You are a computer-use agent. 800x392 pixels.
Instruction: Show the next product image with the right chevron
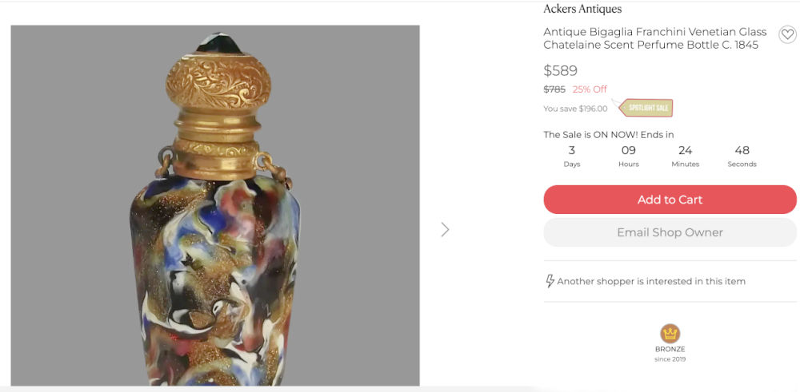(445, 230)
